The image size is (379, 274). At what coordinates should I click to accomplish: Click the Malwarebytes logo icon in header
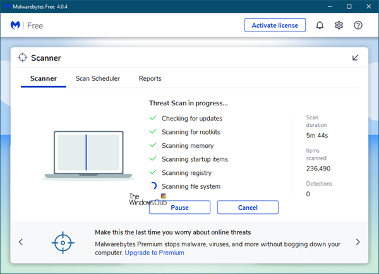tap(15, 25)
